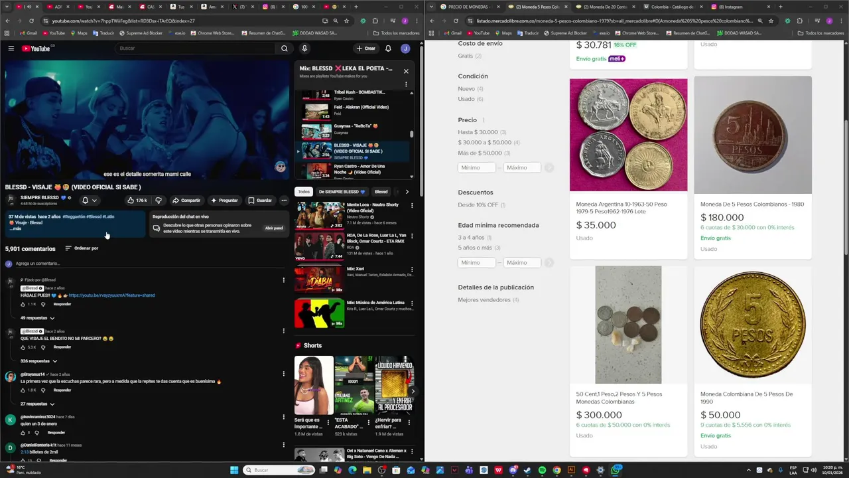Dislike the BLESSD - VISAJE video
Viewport: 849px width, 478px height.
[x=159, y=200]
